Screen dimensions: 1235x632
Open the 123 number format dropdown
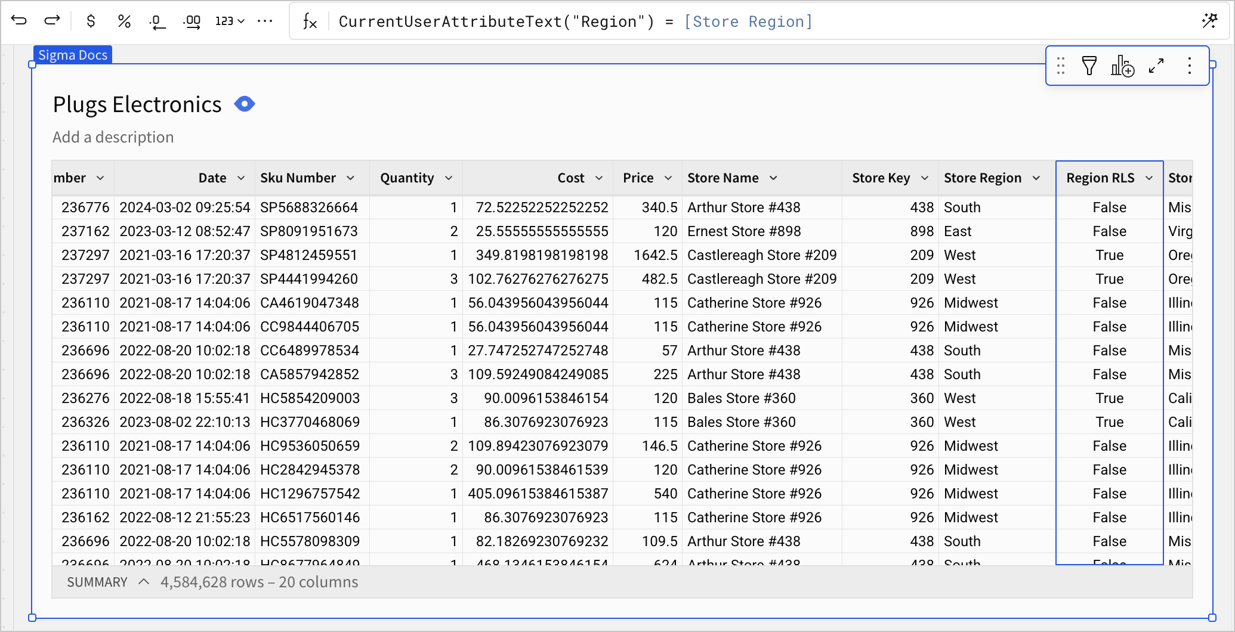tap(230, 21)
